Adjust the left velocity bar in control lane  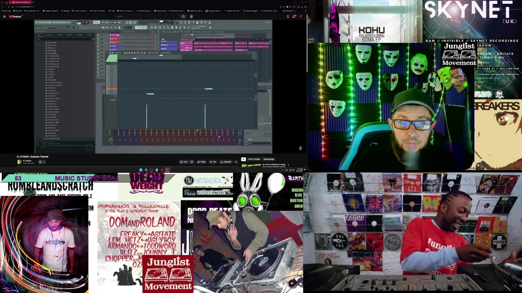[146, 117]
